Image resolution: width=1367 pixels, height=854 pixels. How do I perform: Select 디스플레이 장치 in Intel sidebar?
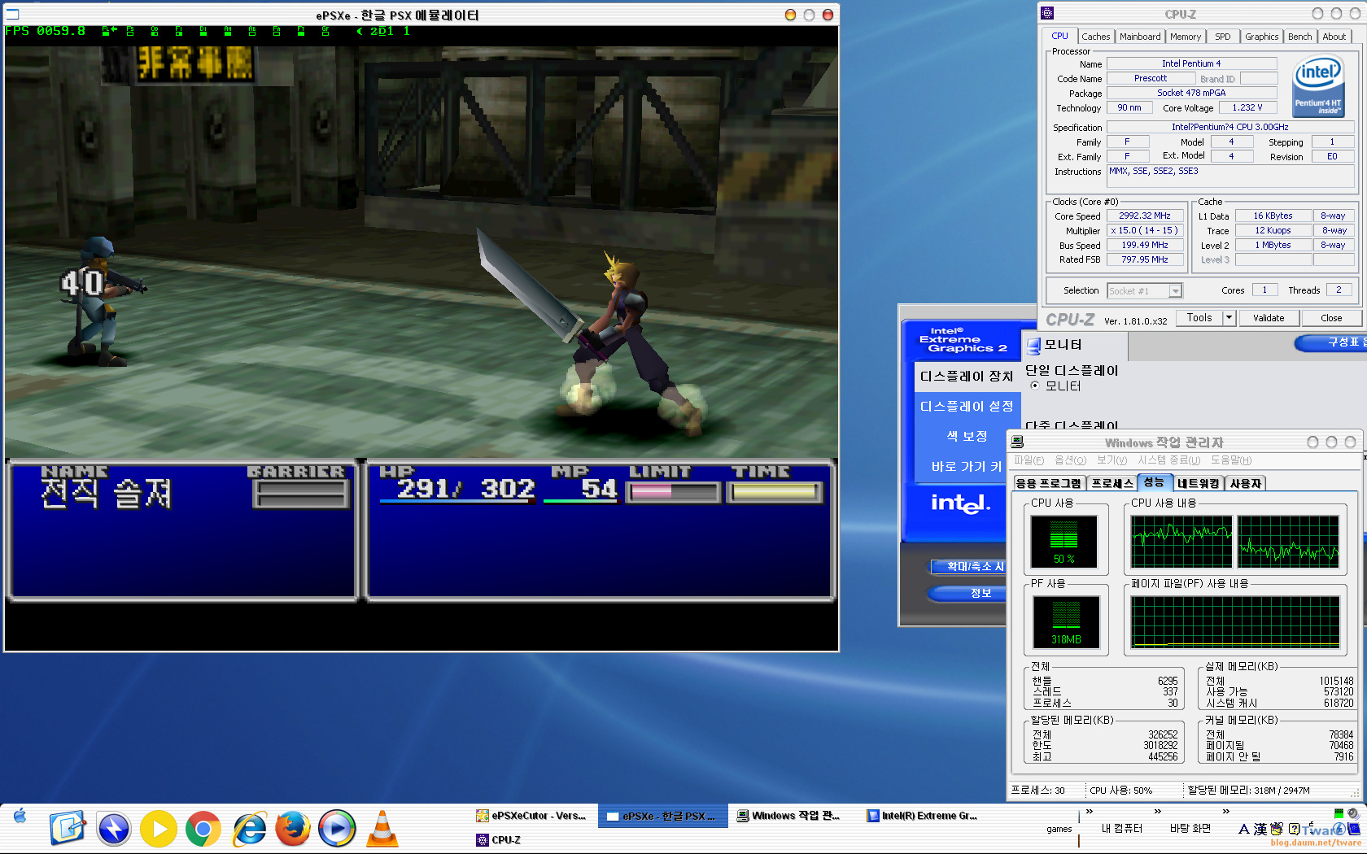pos(966,376)
